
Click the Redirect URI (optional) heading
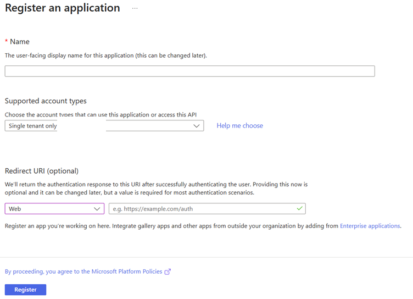coord(42,171)
